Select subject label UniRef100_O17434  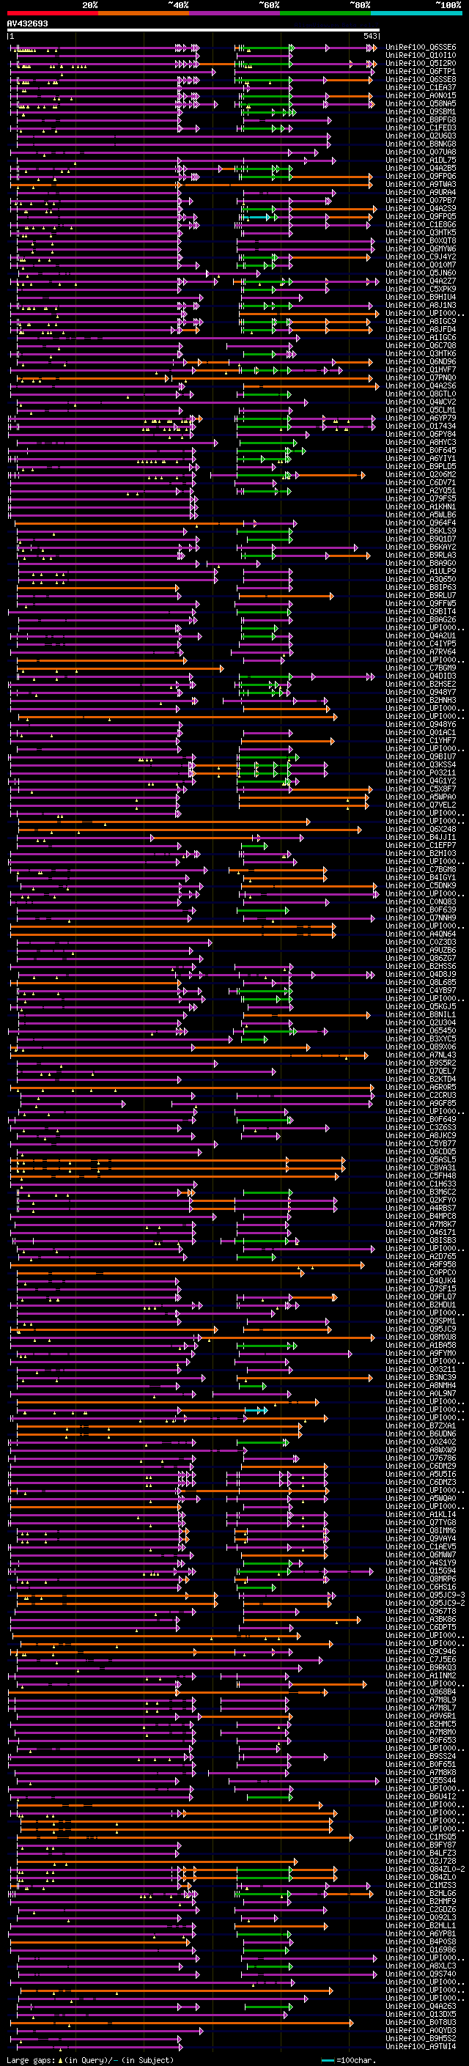click(x=421, y=426)
